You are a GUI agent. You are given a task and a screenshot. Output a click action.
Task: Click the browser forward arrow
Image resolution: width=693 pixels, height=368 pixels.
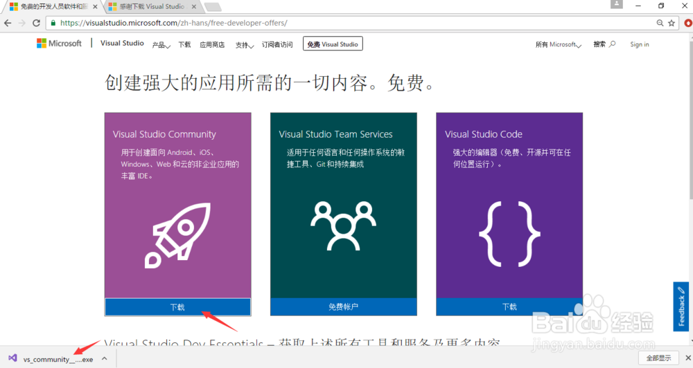click(22, 23)
